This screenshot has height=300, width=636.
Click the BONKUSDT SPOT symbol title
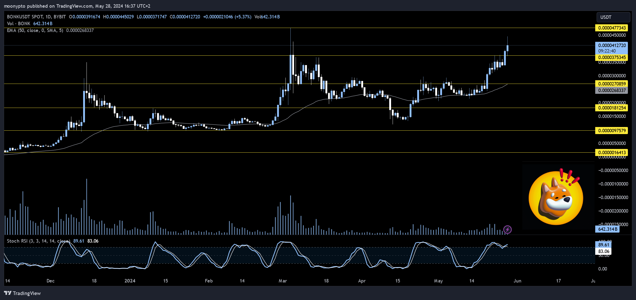click(36, 17)
